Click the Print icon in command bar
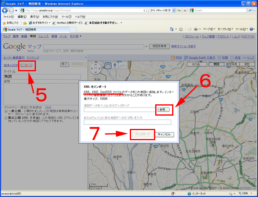This screenshot has width=258, height=197. [196, 29]
